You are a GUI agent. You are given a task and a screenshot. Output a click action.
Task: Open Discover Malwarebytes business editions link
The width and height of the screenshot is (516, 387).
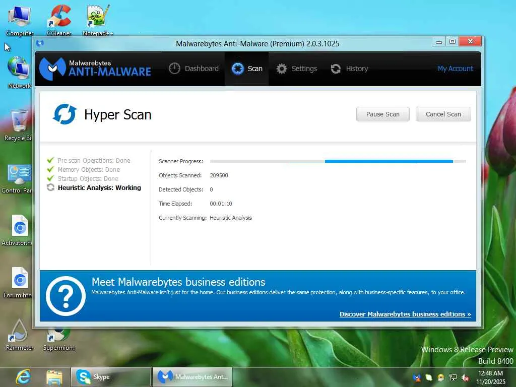pyautogui.click(x=405, y=314)
